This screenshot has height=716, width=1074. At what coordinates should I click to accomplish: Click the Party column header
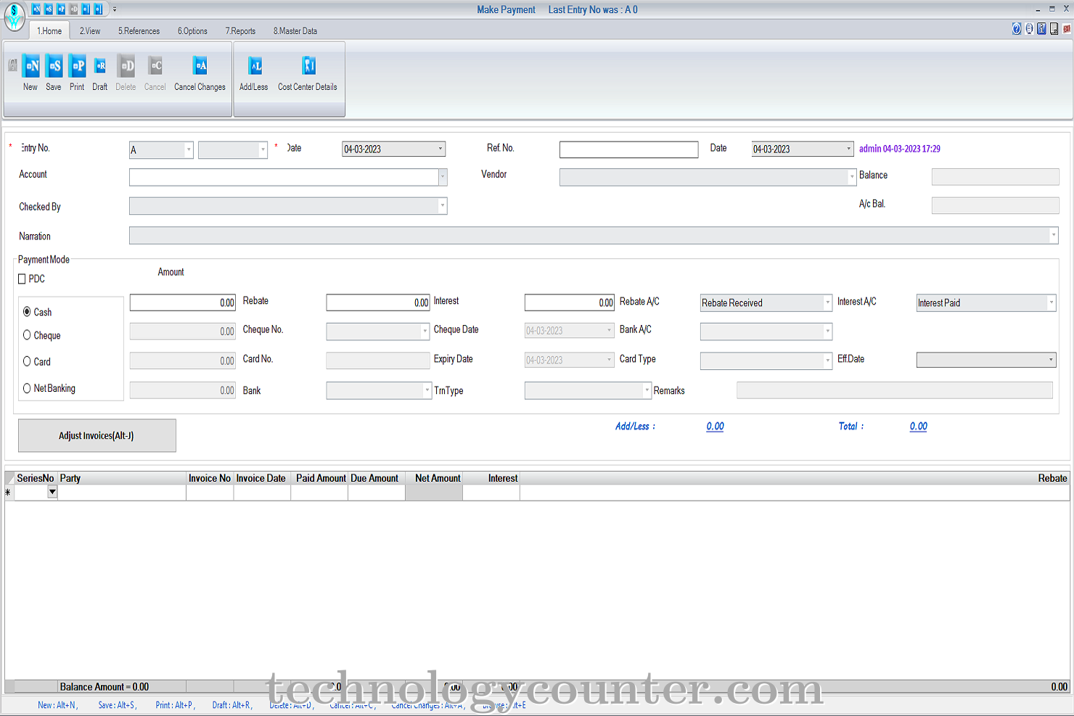click(121, 478)
